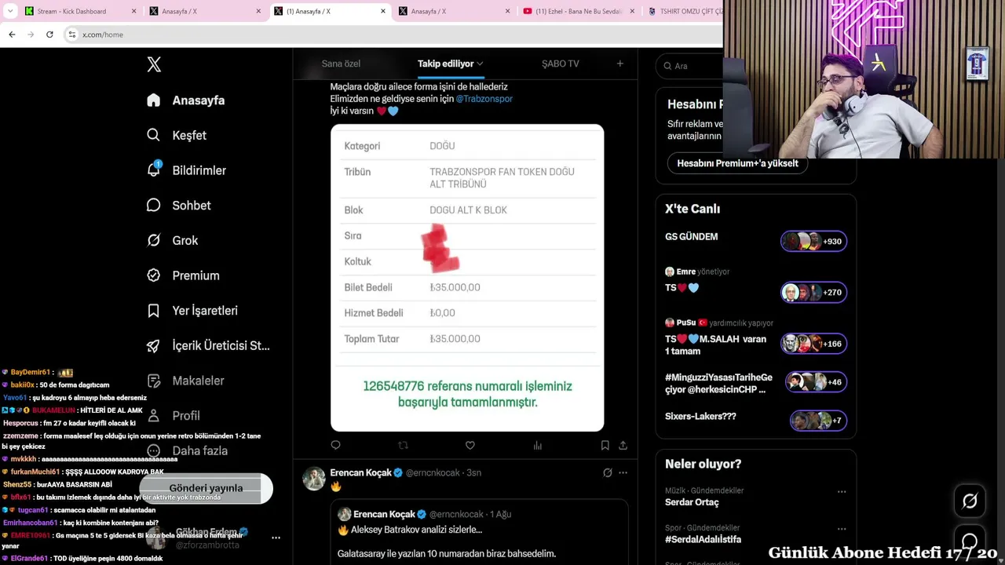The image size is (1005, 565).
Task: Open Profil page
Action: [174, 416]
